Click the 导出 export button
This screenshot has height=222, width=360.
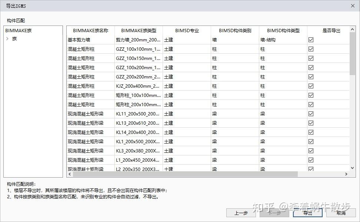click(x=307, y=213)
